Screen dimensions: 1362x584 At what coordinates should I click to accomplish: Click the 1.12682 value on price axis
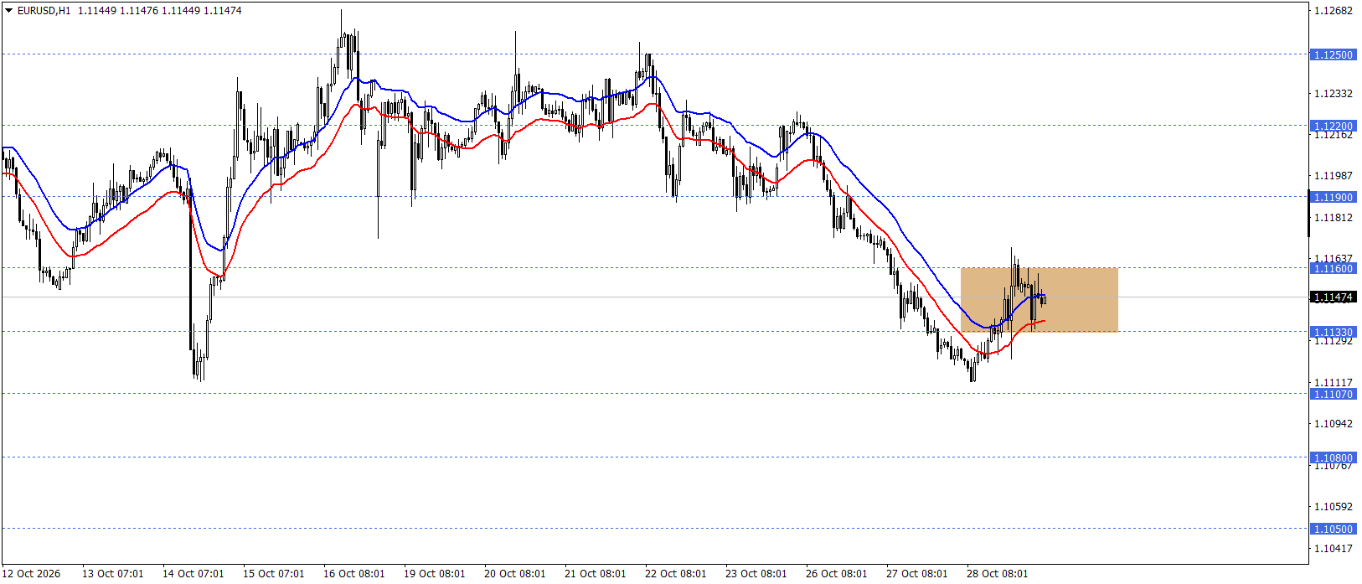coord(1333,11)
